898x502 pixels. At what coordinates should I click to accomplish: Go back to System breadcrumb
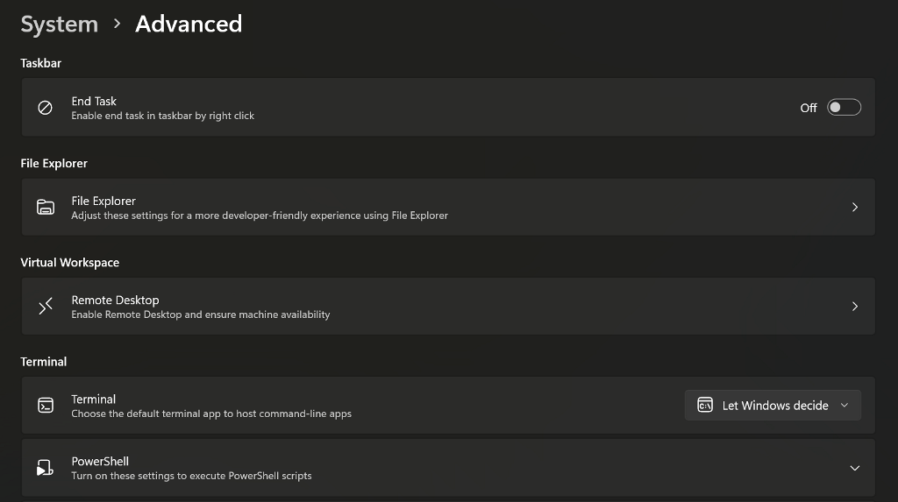pos(59,25)
